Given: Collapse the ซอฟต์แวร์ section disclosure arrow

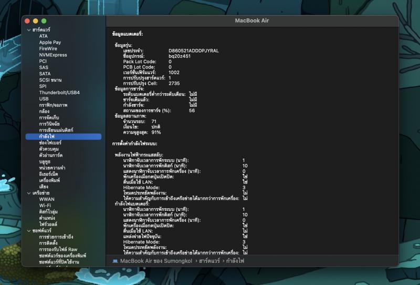Looking at the screenshot, I should (29, 230).
